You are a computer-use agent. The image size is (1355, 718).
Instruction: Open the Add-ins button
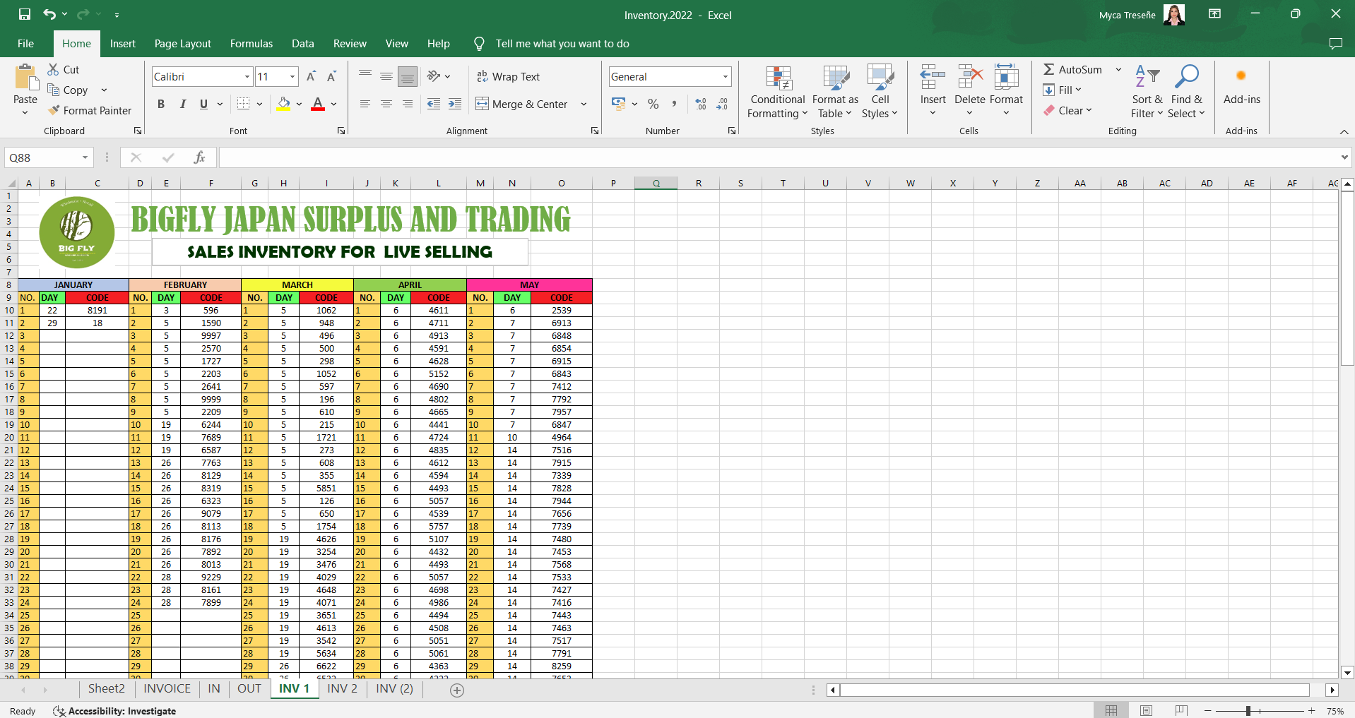pos(1241,86)
